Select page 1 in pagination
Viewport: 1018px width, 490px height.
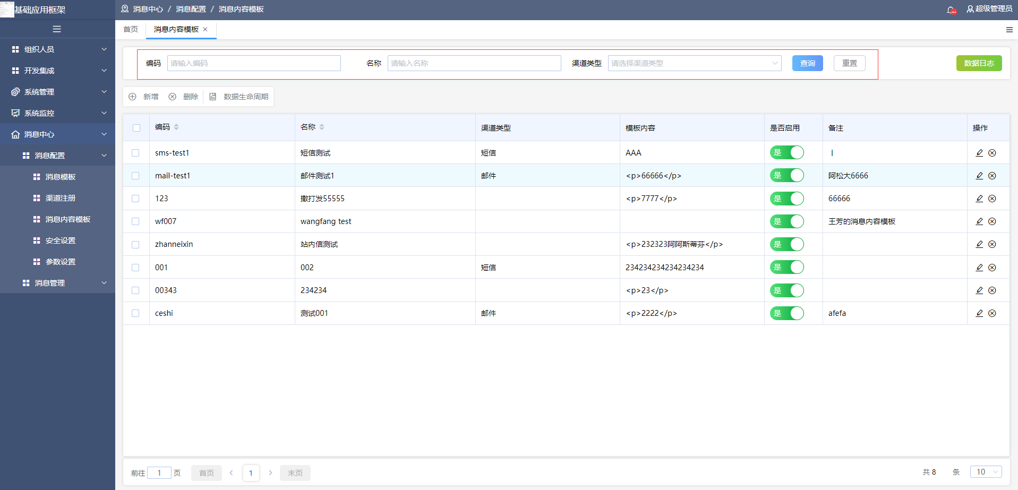251,472
